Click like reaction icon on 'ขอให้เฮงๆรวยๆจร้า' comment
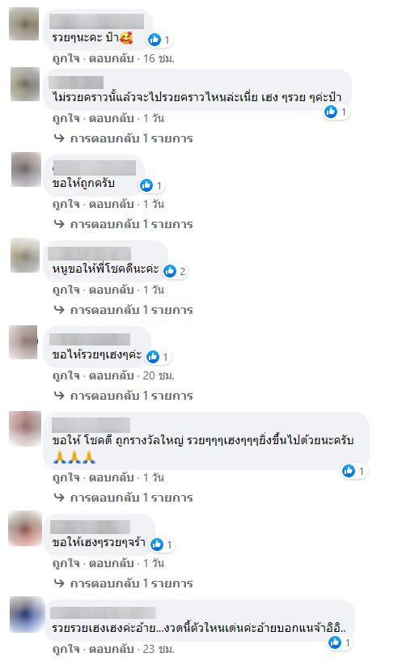This screenshot has width=402, height=661. click(157, 544)
